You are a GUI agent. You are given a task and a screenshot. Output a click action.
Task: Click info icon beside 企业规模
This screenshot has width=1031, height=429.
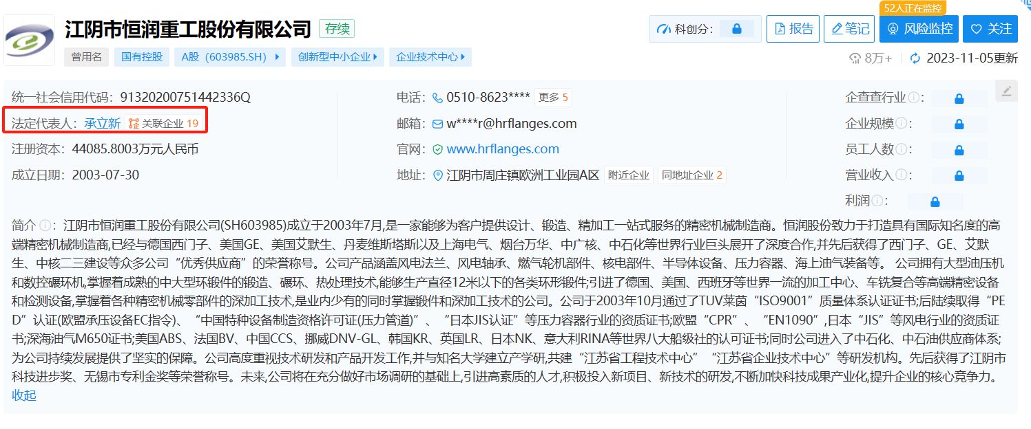(x=900, y=124)
